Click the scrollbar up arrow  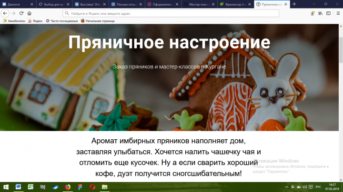click(x=341, y=26)
